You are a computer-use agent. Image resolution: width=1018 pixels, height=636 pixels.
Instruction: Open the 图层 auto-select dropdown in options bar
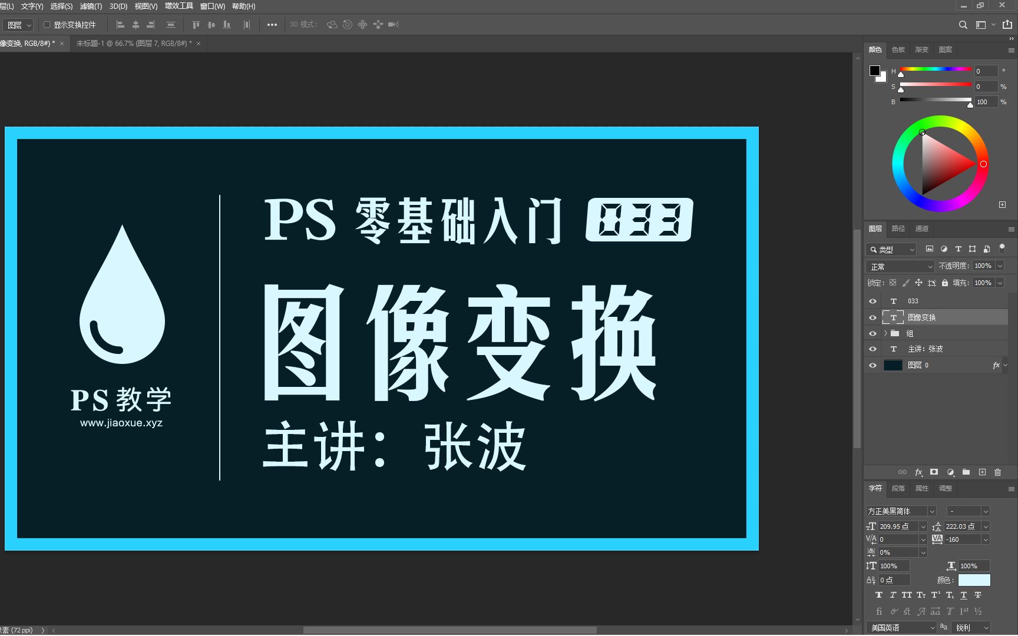19,25
